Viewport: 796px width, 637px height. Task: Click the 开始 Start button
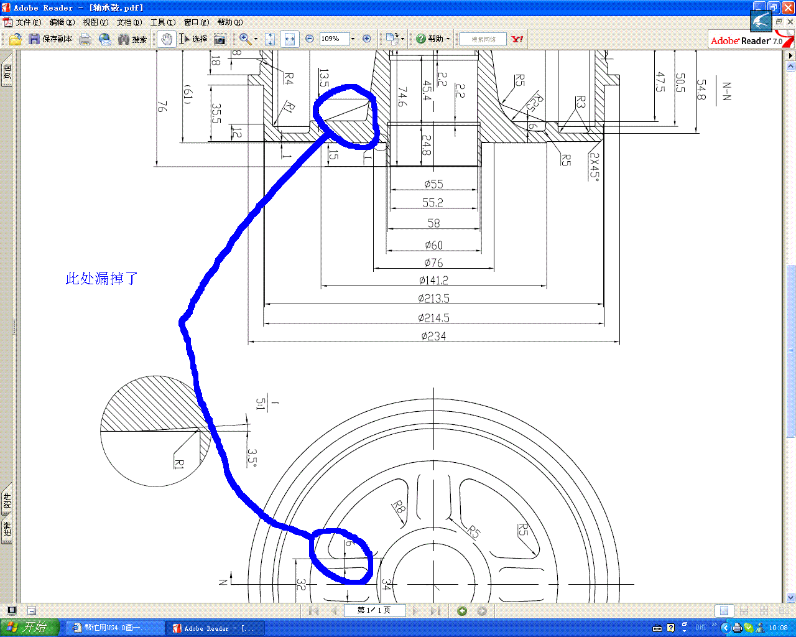coord(30,628)
